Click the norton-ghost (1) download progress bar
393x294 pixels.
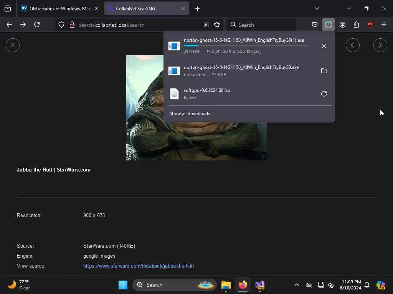pos(246,46)
